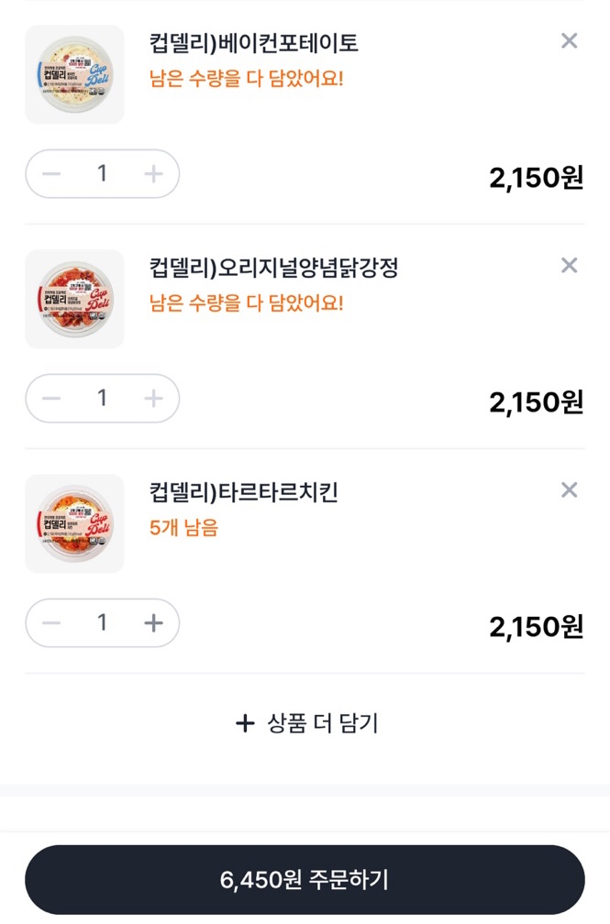Tap 상품 더 담기 to add products
Image resolution: width=610 pixels, height=924 pixels.
tap(306, 723)
